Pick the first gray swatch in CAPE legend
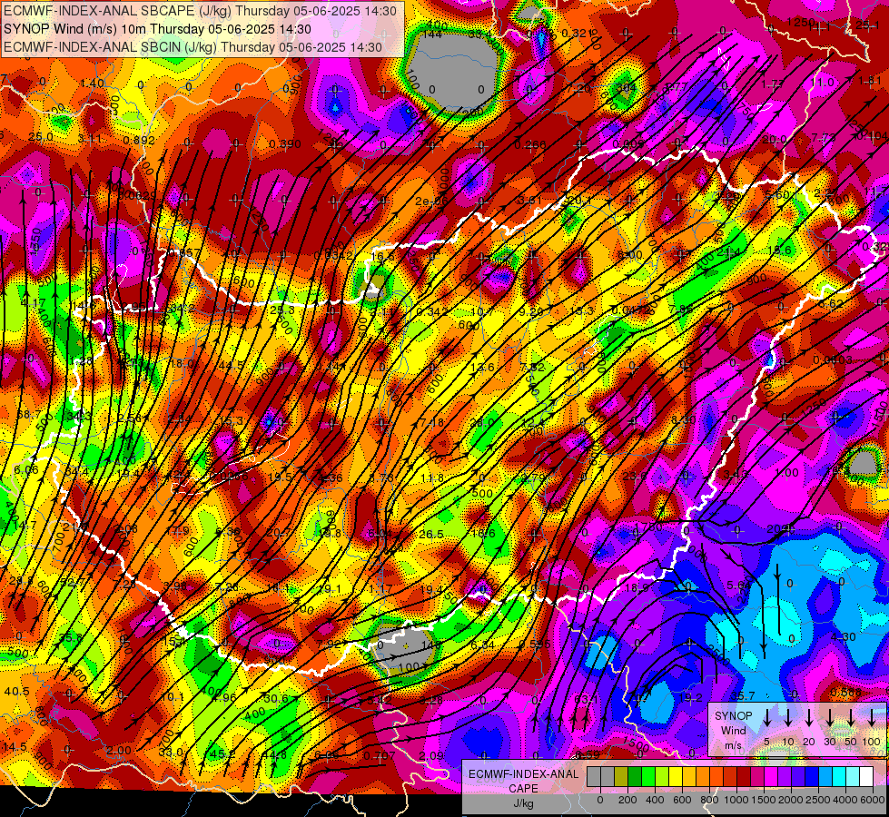889x817 pixels. (x=594, y=777)
